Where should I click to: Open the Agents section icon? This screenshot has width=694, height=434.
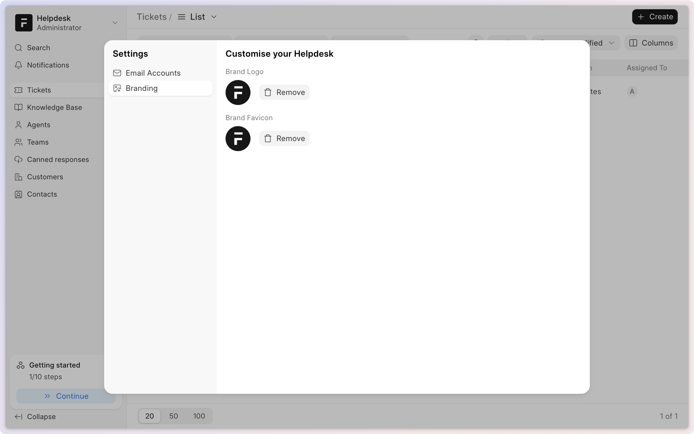pyautogui.click(x=18, y=125)
